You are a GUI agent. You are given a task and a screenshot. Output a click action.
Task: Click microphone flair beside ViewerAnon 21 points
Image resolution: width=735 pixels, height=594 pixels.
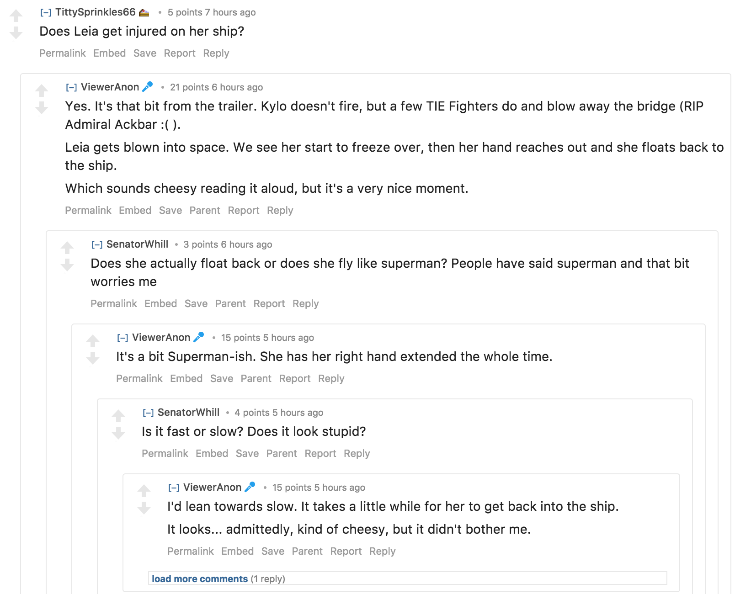148,87
